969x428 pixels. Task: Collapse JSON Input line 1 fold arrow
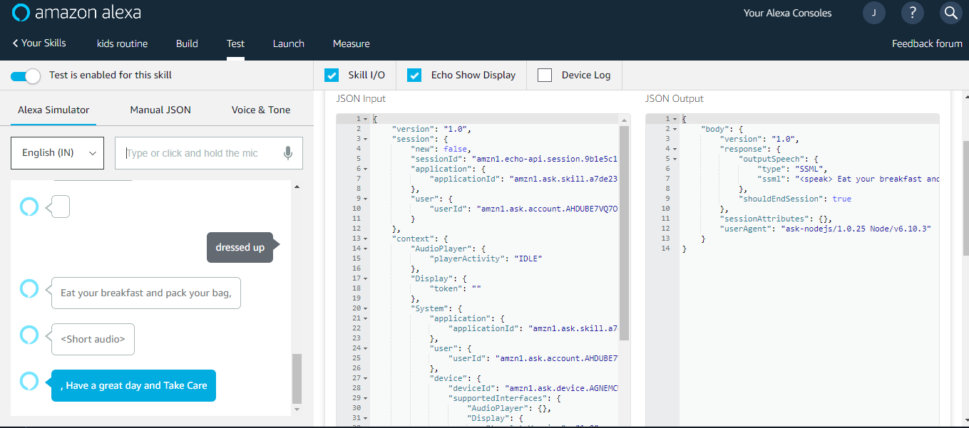coord(365,119)
